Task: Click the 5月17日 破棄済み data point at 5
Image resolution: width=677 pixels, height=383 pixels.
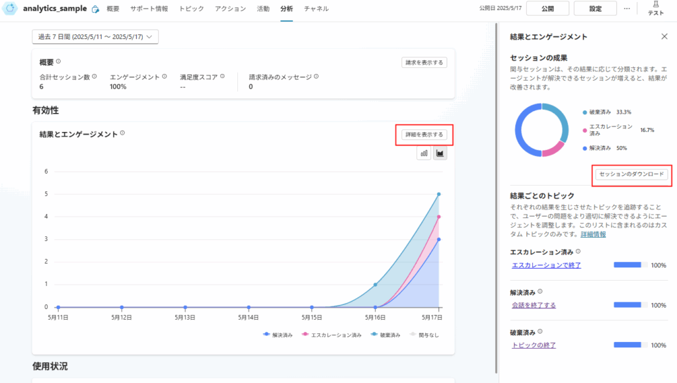Action: tap(439, 194)
